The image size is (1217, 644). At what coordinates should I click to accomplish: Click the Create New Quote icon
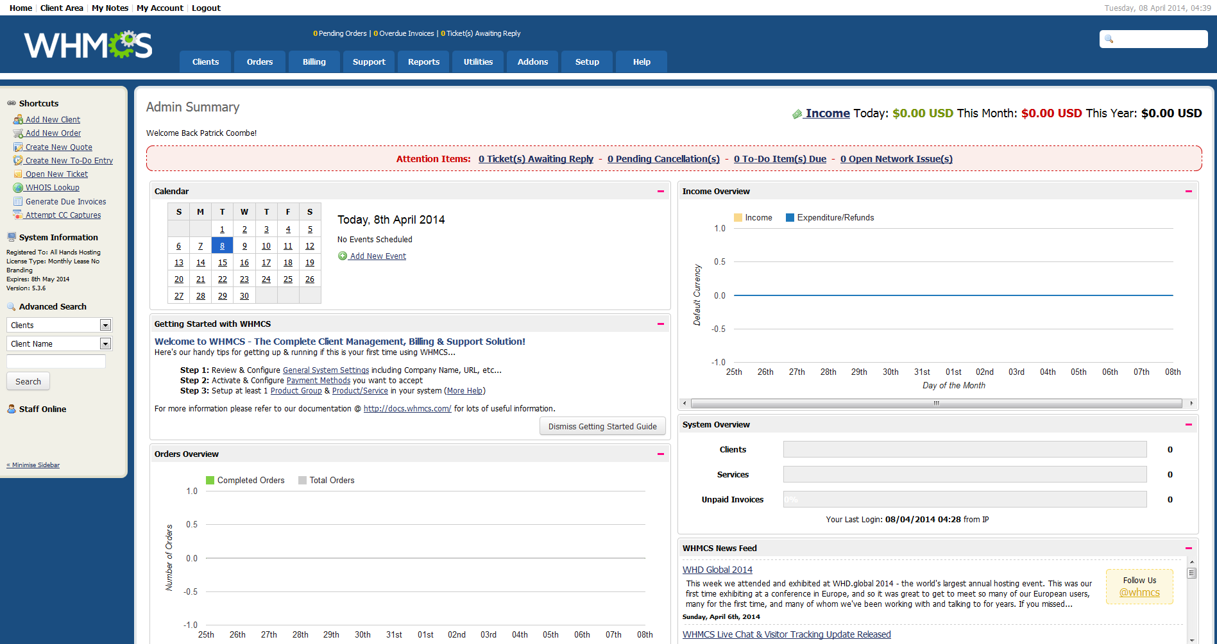pyautogui.click(x=18, y=147)
